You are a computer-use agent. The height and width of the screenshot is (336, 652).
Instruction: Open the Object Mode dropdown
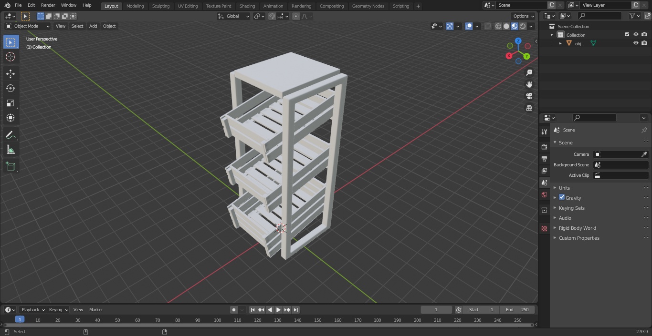pos(28,26)
